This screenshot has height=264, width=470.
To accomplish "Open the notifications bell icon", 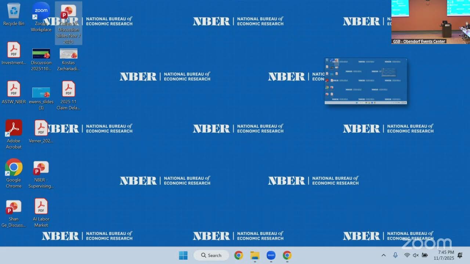I will click(460, 255).
